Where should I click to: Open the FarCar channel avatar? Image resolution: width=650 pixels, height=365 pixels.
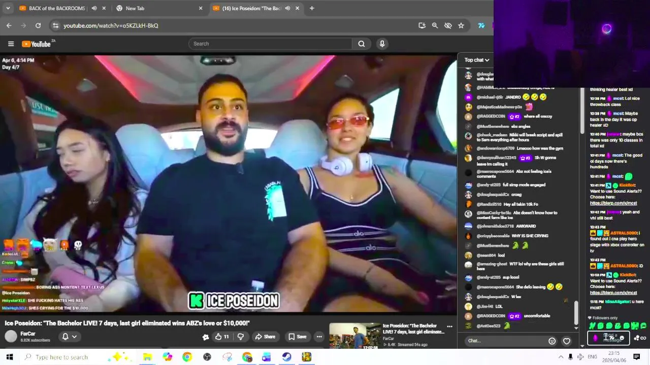point(11,337)
